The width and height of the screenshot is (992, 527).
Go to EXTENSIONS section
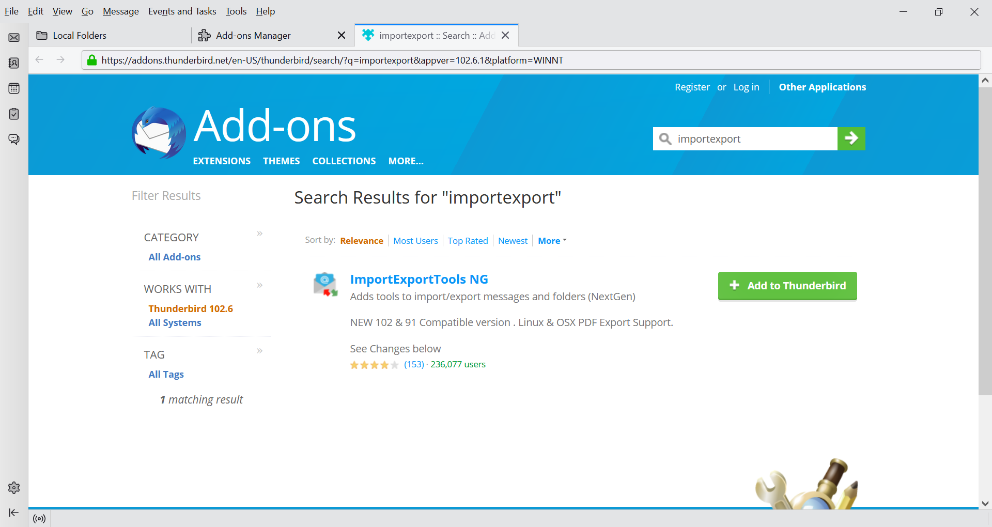(222, 161)
